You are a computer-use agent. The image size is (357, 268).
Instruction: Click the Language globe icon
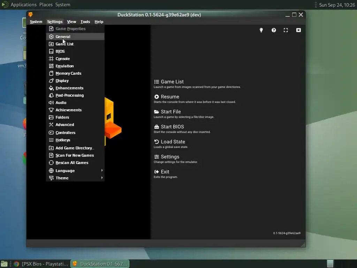[51, 170]
